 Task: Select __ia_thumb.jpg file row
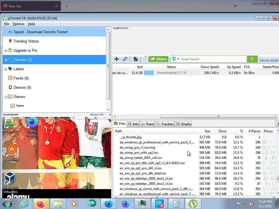click(195, 137)
